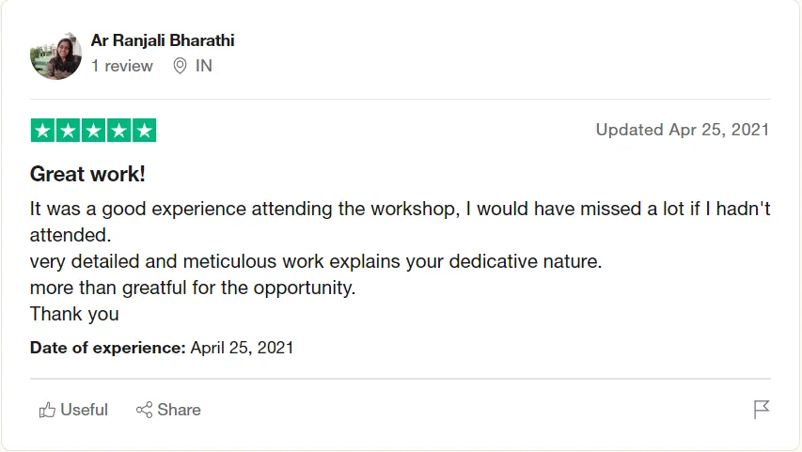This screenshot has width=802, height=452.
Task: Open the reviewer's profile picture
Action: [x=55, y=55]
